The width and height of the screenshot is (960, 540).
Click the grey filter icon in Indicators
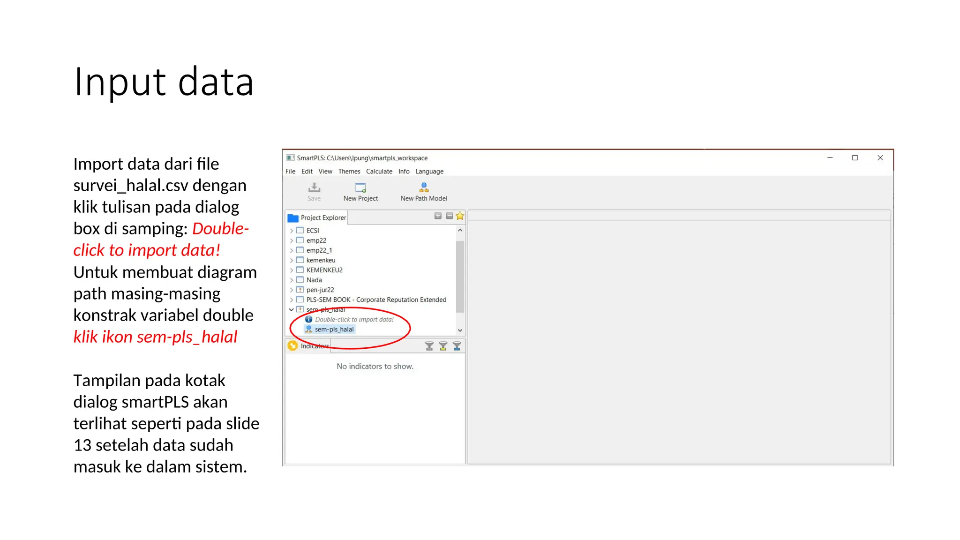(429, 346)
